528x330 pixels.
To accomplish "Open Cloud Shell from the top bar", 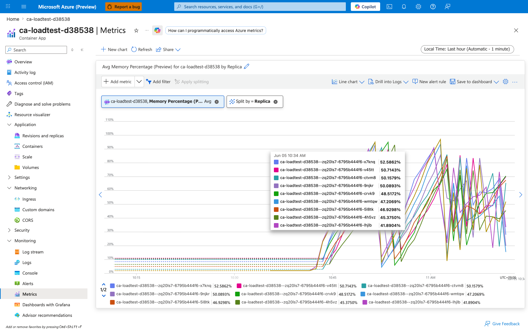I will coord(389,7).
